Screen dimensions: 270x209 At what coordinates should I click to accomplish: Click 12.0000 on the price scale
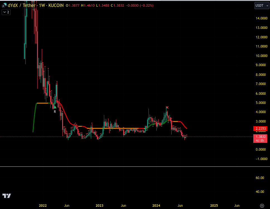[262, 37]
